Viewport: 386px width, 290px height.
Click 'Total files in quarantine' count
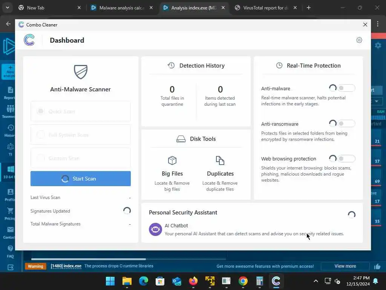pos(172,89)
